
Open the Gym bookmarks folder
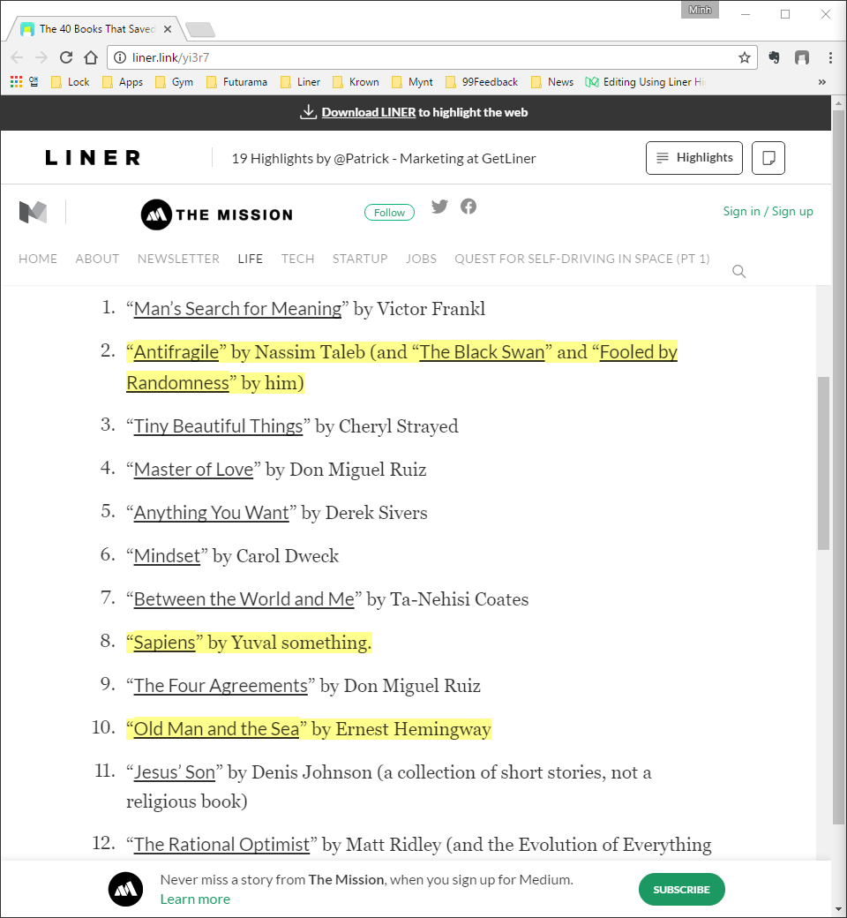pos(175,82)
